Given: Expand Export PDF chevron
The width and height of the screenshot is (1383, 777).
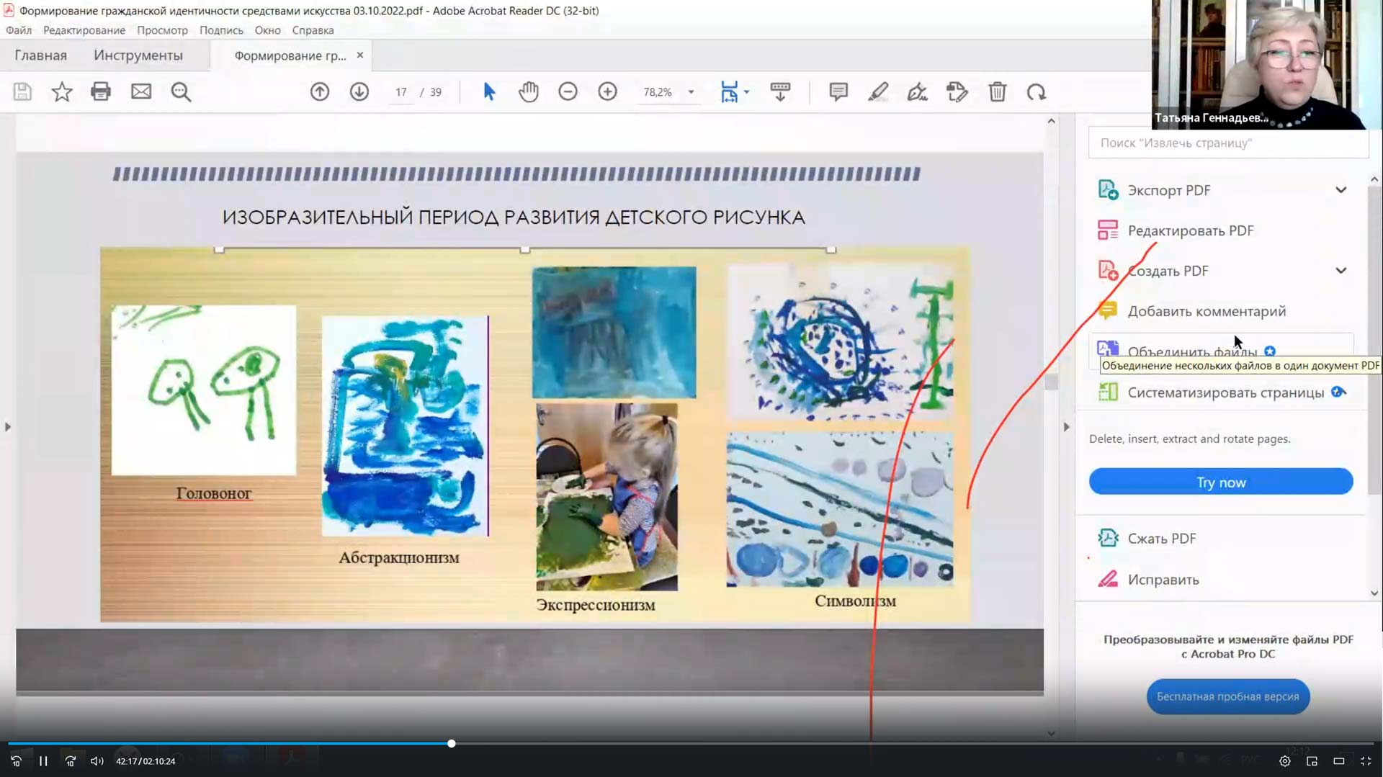Looking at the screenshot, I should point(1341,190).
